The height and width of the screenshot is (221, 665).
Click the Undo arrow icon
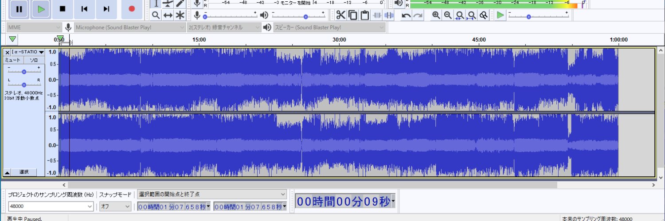tap(406, 15)
